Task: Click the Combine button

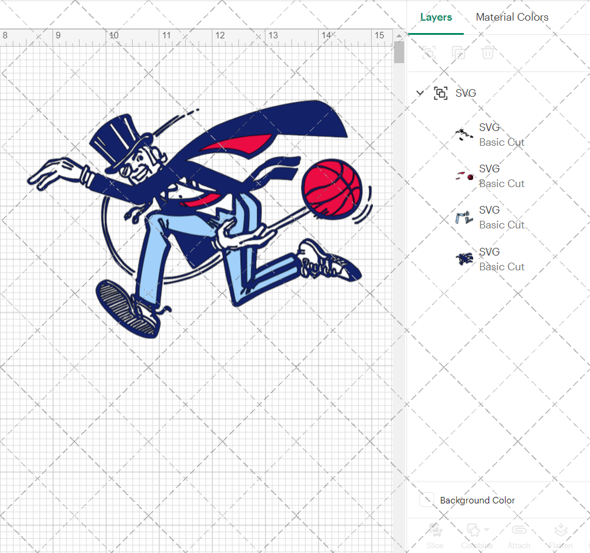Action: point(477,536)
